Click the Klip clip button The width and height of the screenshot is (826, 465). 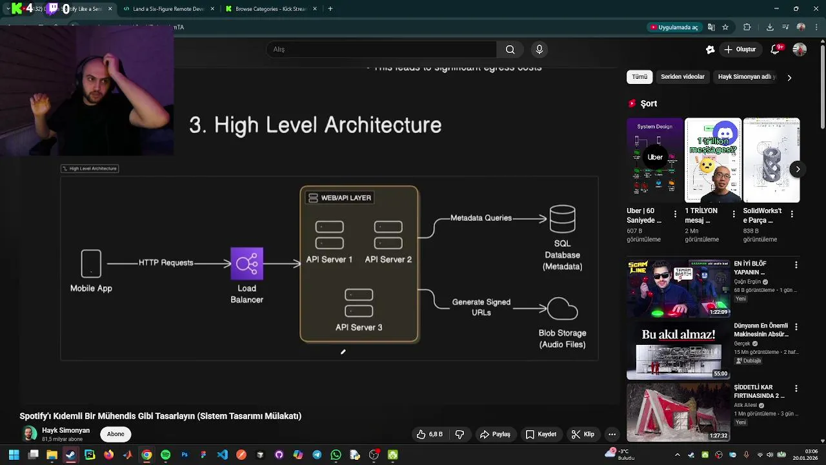[583, 434]
